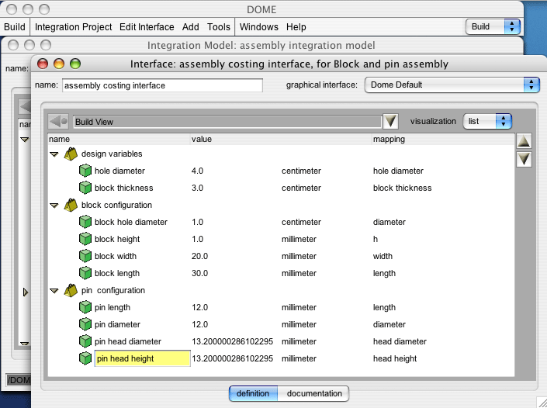This screenshot has width=547, height=408.
Task: Click the block width value 20.0
Action: 200,256
